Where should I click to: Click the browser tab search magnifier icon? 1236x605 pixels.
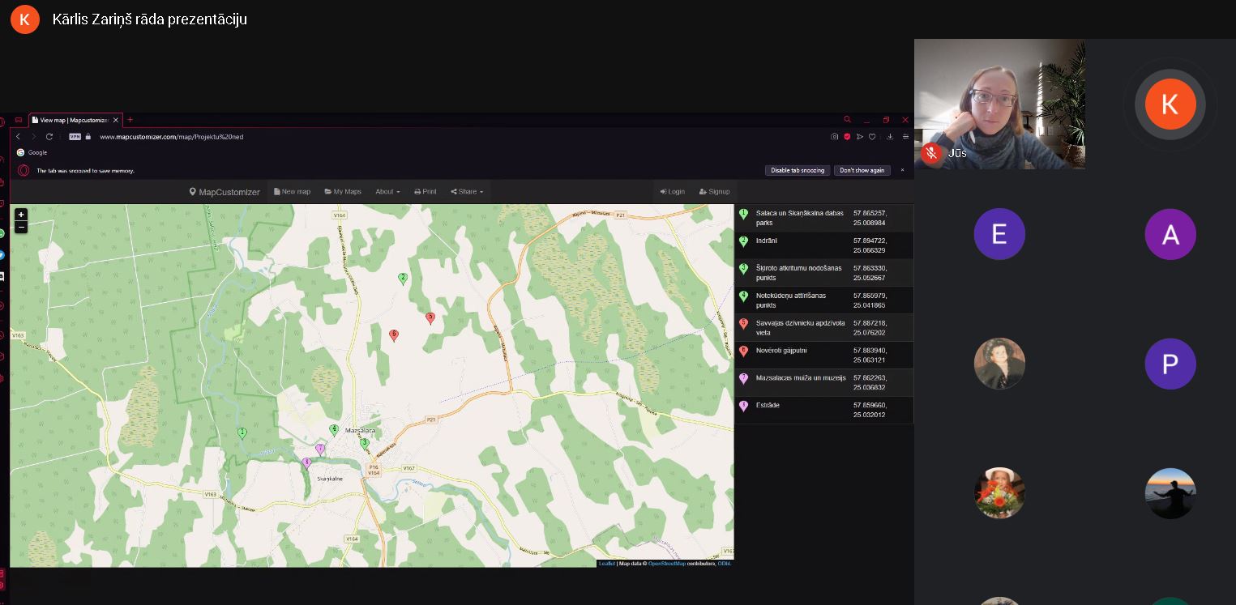848,120
